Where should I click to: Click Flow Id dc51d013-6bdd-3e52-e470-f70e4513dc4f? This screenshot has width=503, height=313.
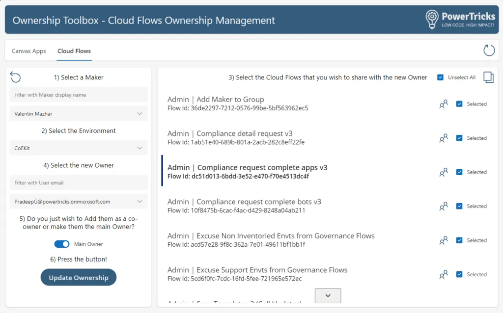coord(238,177)
